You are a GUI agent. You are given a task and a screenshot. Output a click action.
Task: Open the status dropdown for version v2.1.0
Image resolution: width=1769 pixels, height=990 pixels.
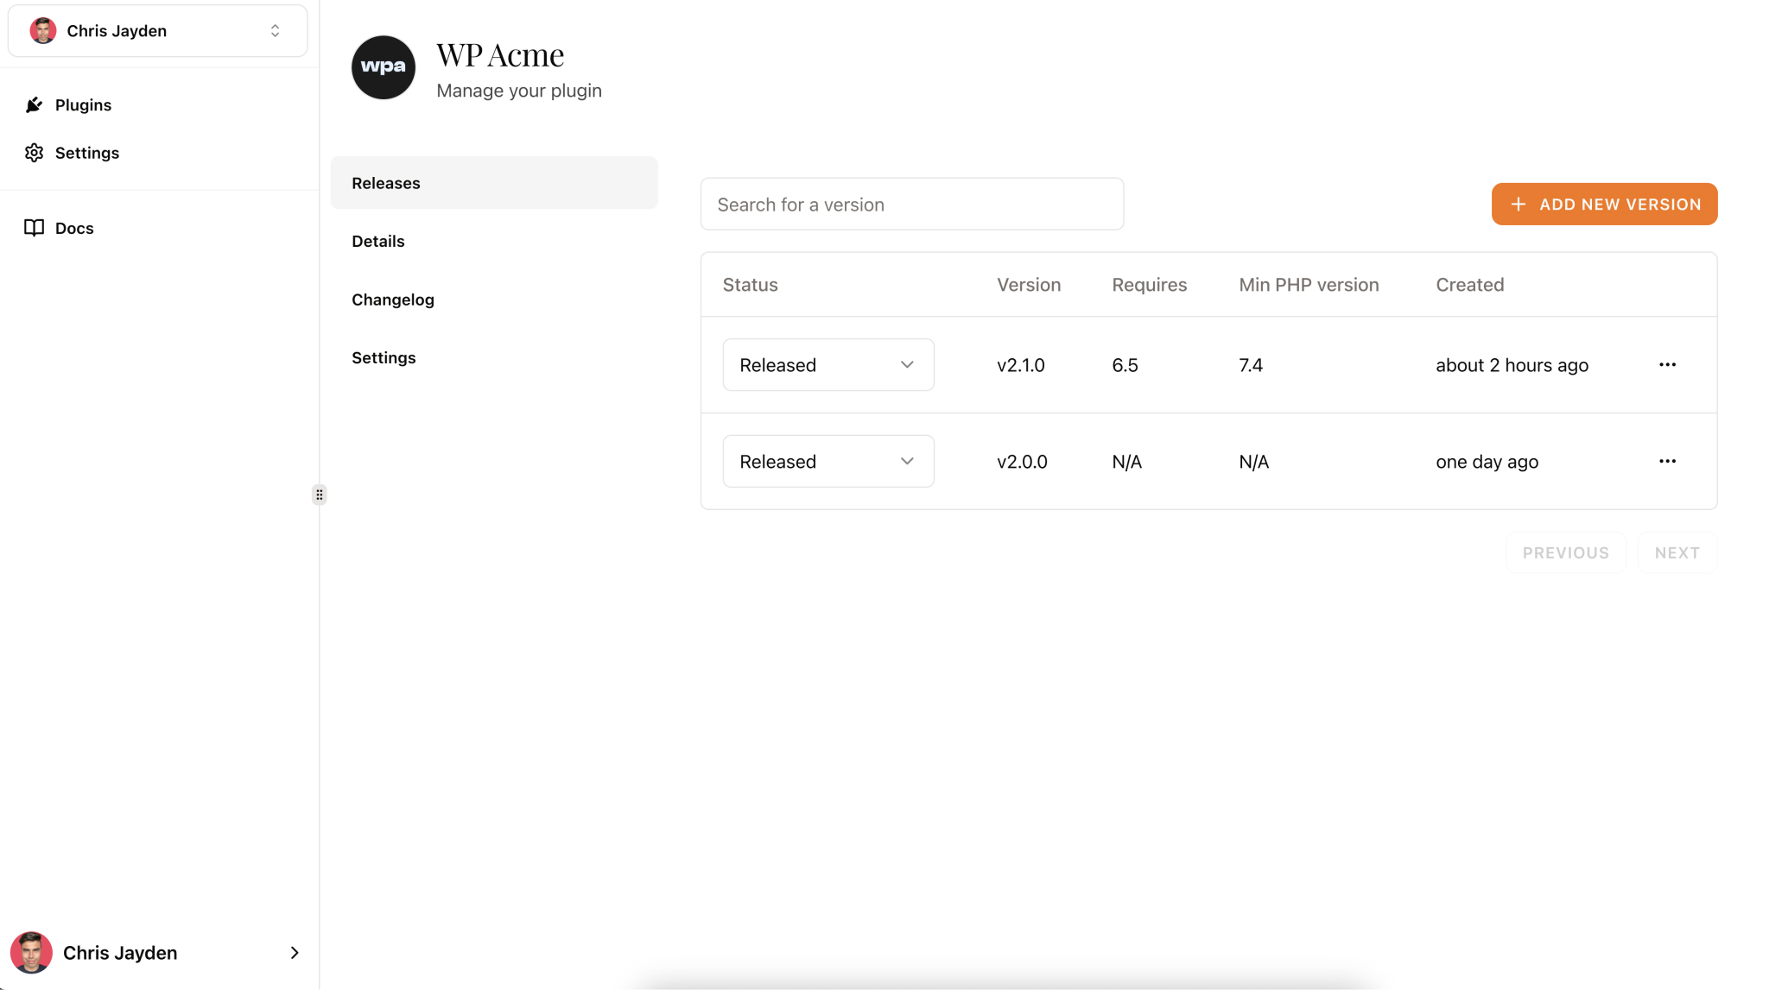pyautogui.click(x=827, y=364)
